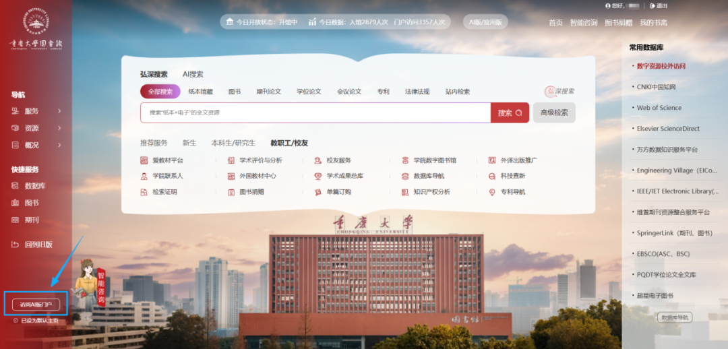Click the 回到旧版 return icon

16,245
